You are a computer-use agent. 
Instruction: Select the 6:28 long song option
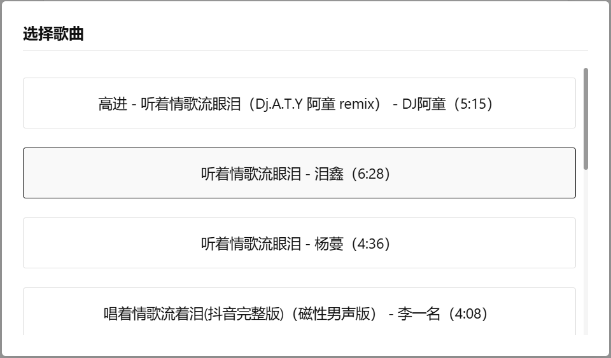(299, 173)
